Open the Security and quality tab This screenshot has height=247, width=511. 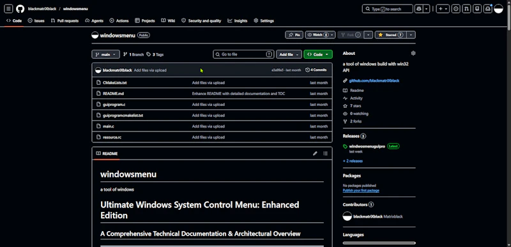(x=201, y=20)
